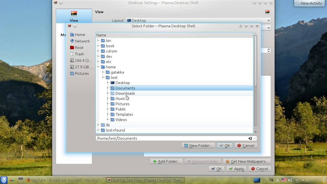Select Desktop Settings taskbar entry
The width and height of the screenshot is (327, 184).
pyautogui.click(x=145, y=180)
